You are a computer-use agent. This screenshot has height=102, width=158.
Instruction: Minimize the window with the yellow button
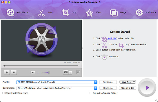[6, 2]
